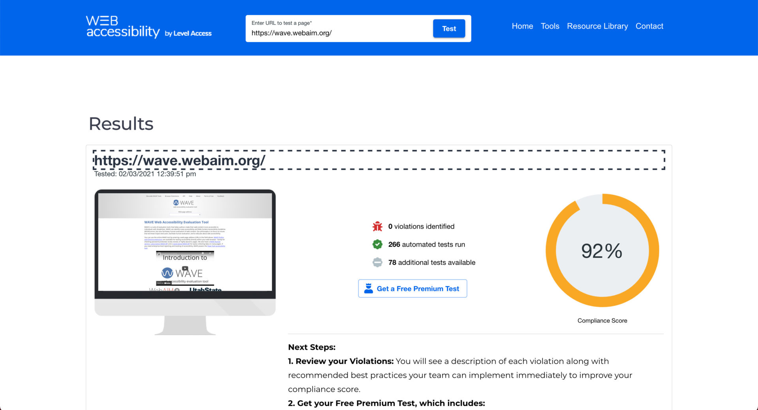Click the 92% compliance score gauge
This screenshot has height=410, width=758.
[x=602, y=251]
